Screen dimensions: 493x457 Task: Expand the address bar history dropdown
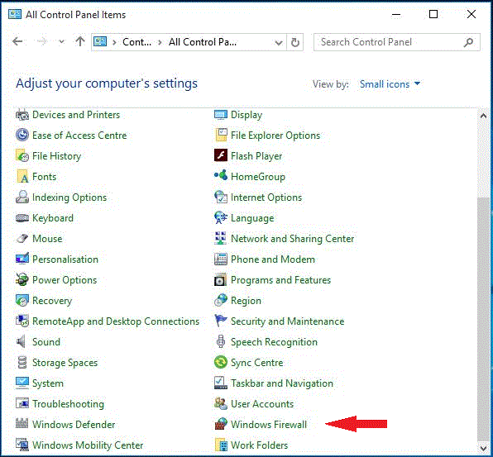[x=278, y=42]
